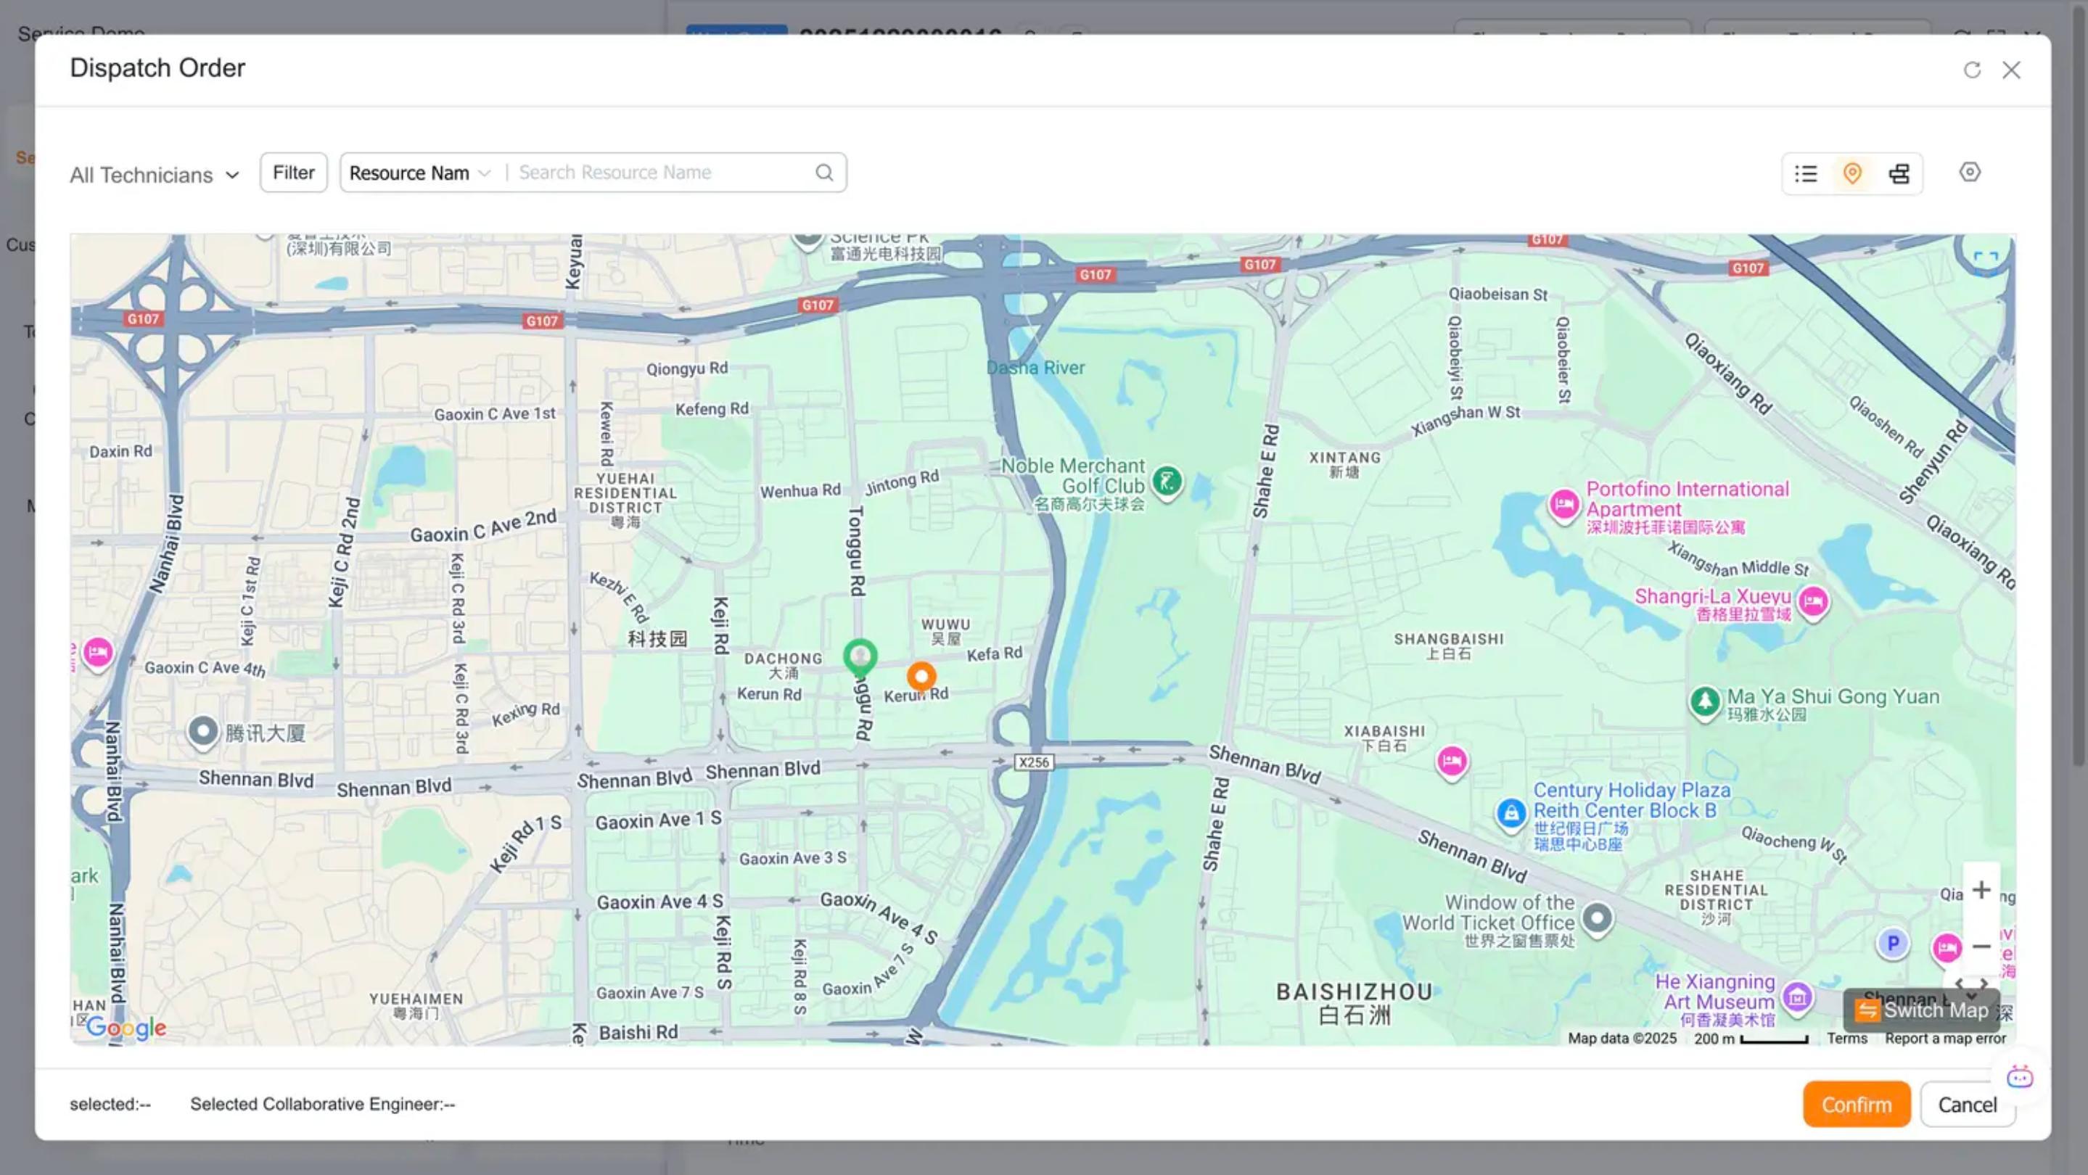Click the 'Map data ©2025' text
The image size is (2088, 1175).
tap(1622, 1039)
